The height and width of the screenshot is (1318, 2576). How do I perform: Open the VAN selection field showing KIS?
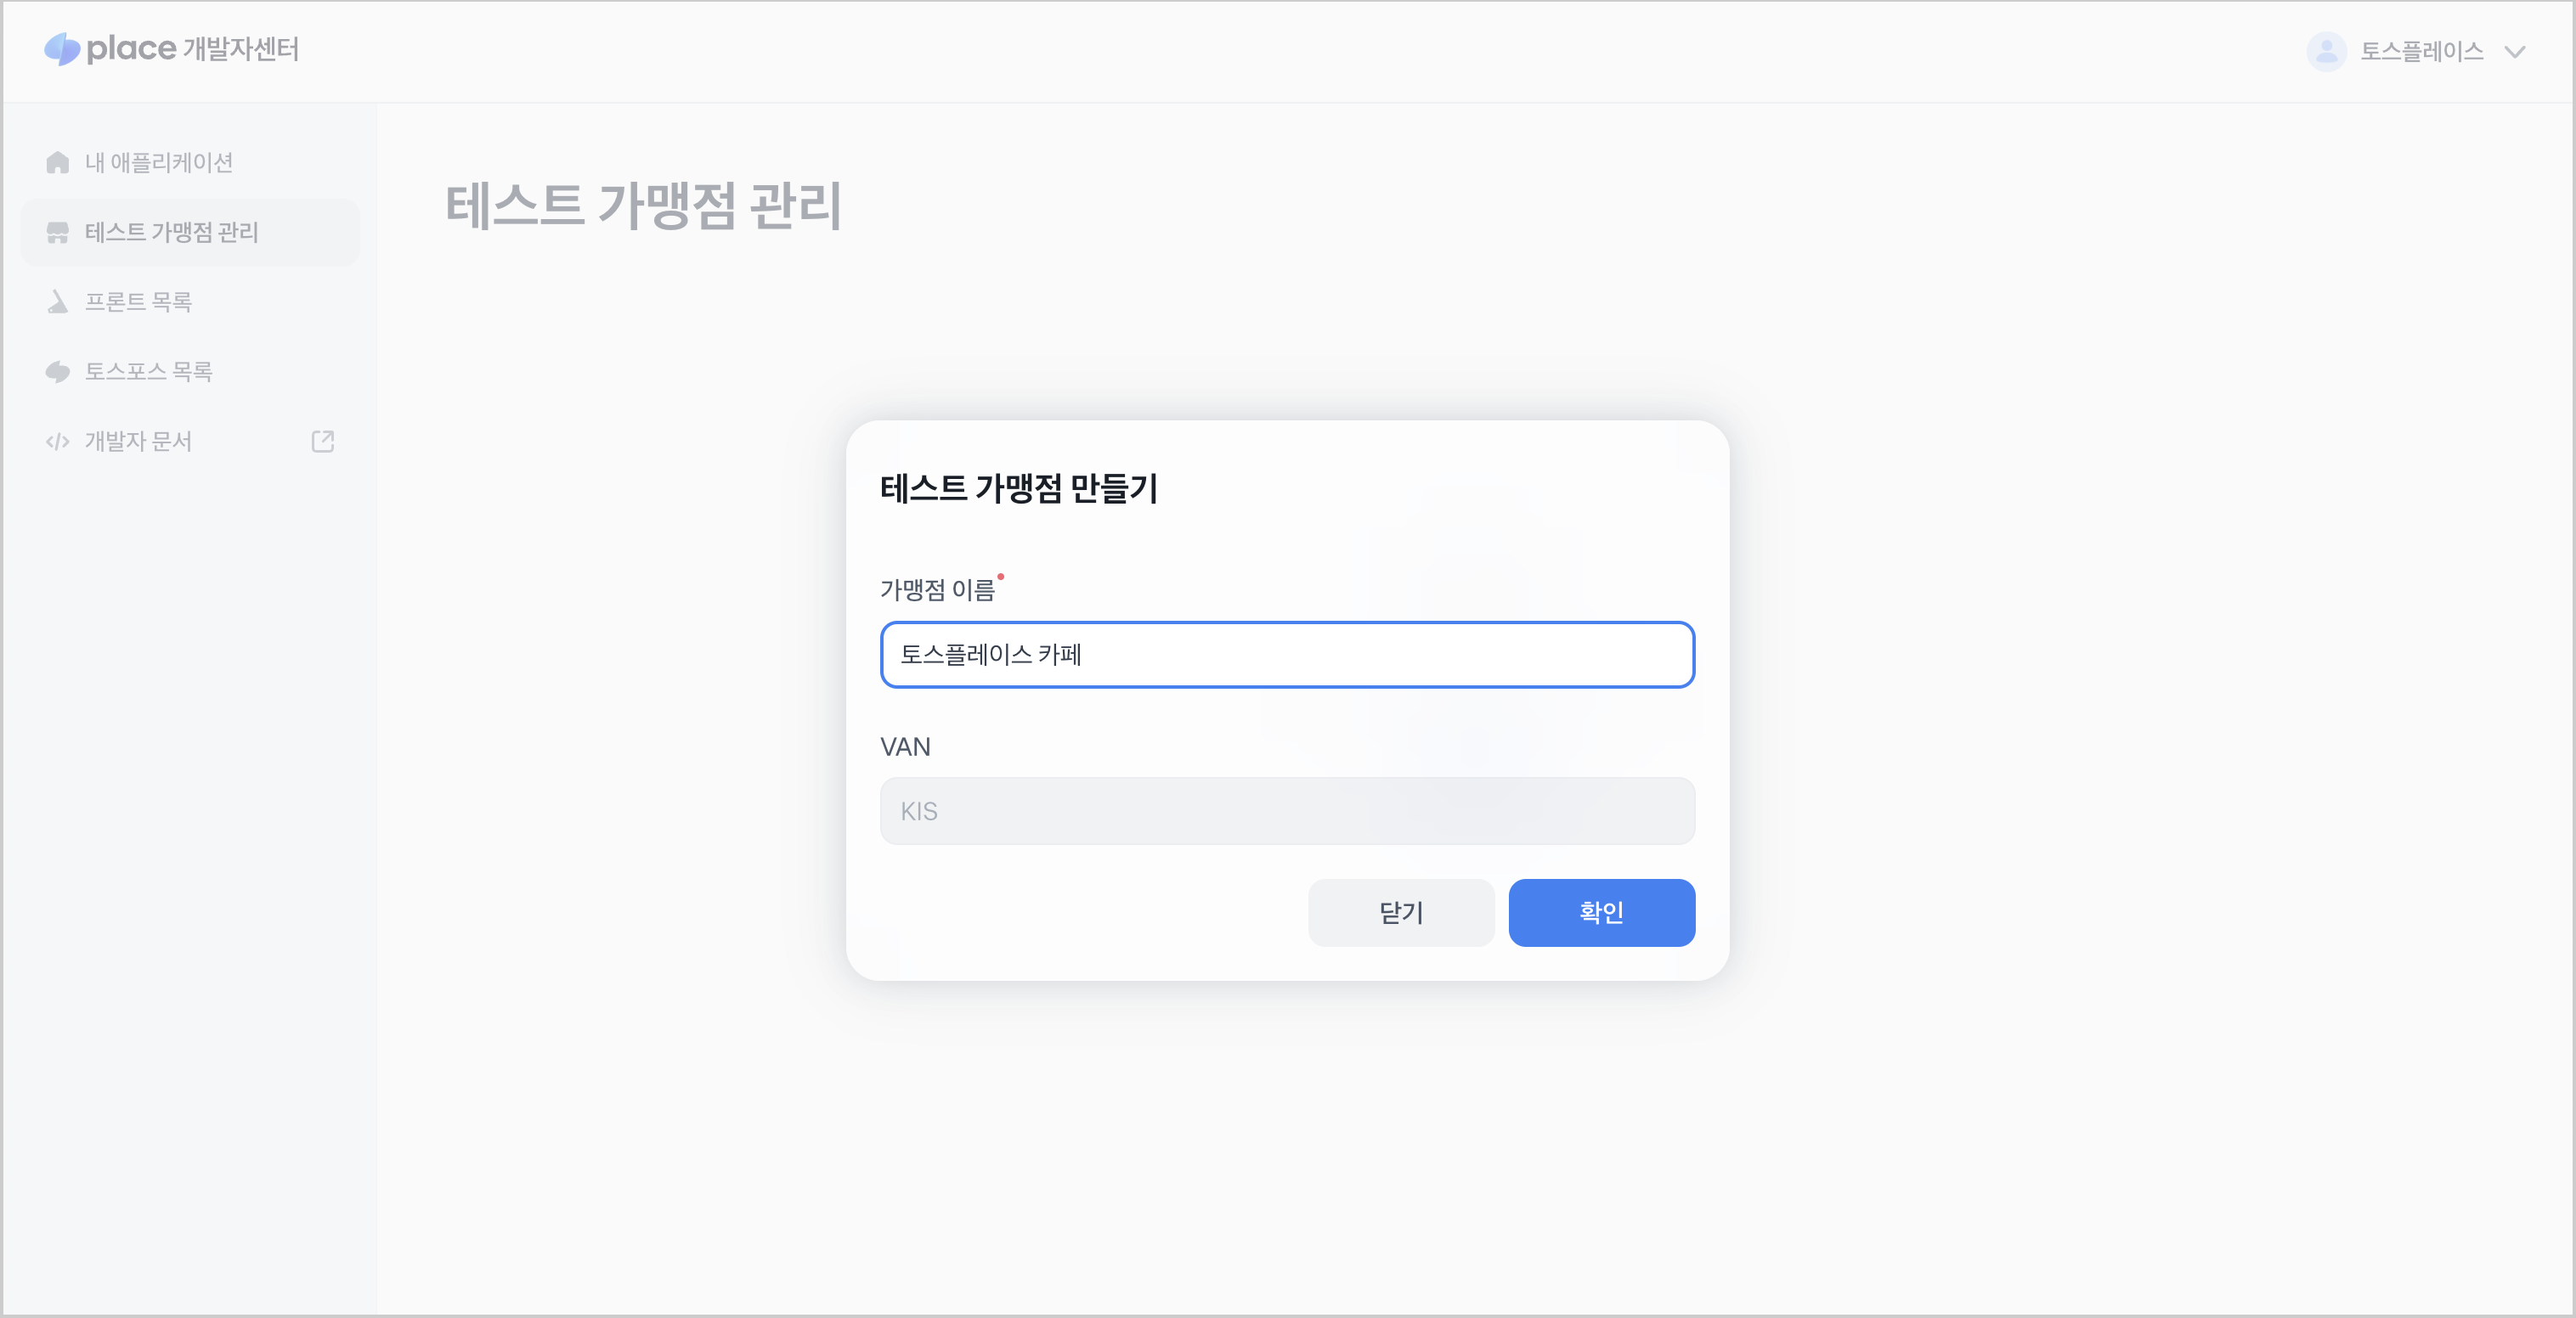tap(1286, 810)
